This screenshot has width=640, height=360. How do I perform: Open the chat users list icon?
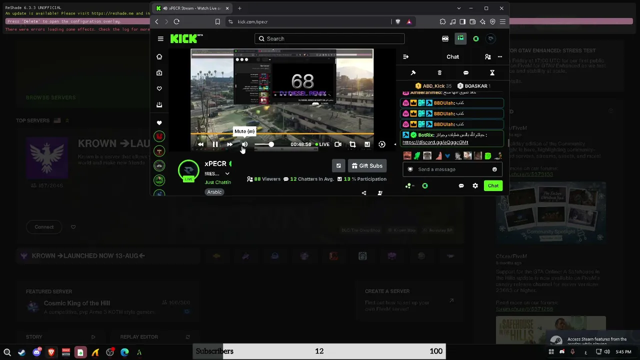click(488, 57)
